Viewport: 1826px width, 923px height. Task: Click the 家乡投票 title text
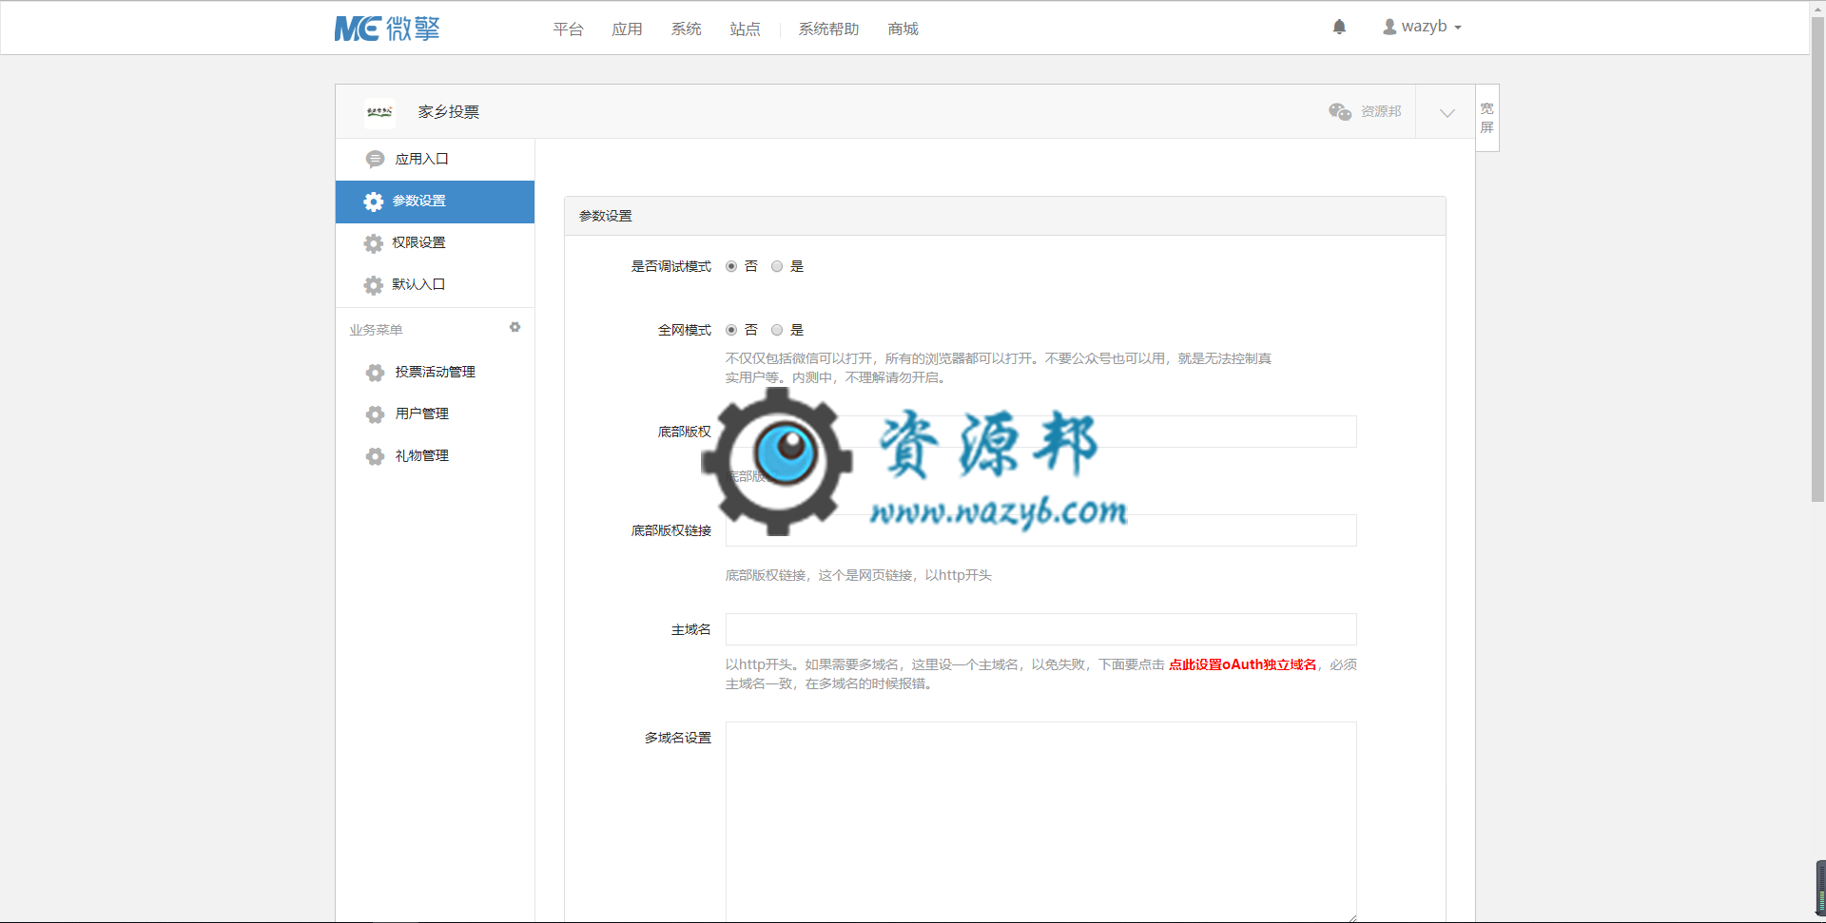449,112
